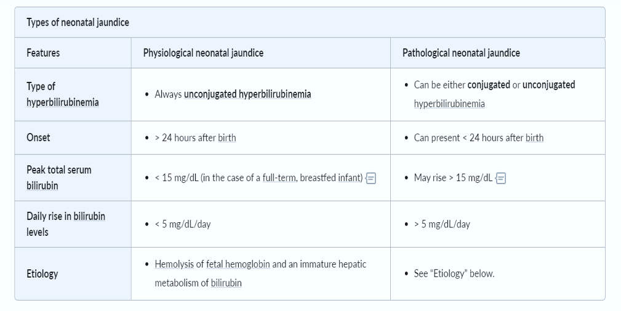Click the "infant" link in the peak bilirubin row
This screenshot has width=621, height=311.
pyautogui.click(x=348, y=178)
